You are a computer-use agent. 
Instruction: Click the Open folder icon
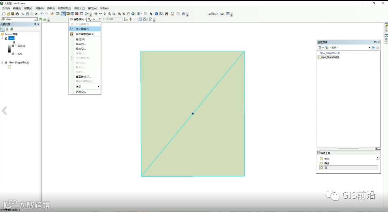tap(8, 14)
